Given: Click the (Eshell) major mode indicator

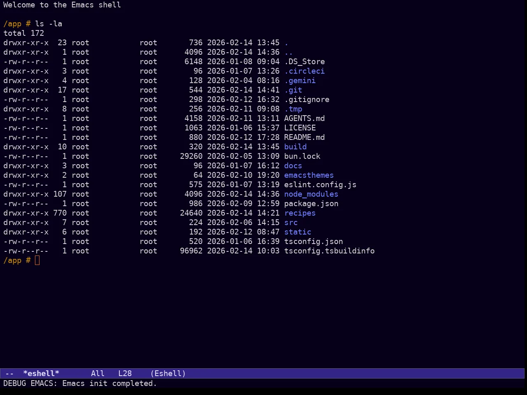Looking at the screenshot, I should 168,374.
